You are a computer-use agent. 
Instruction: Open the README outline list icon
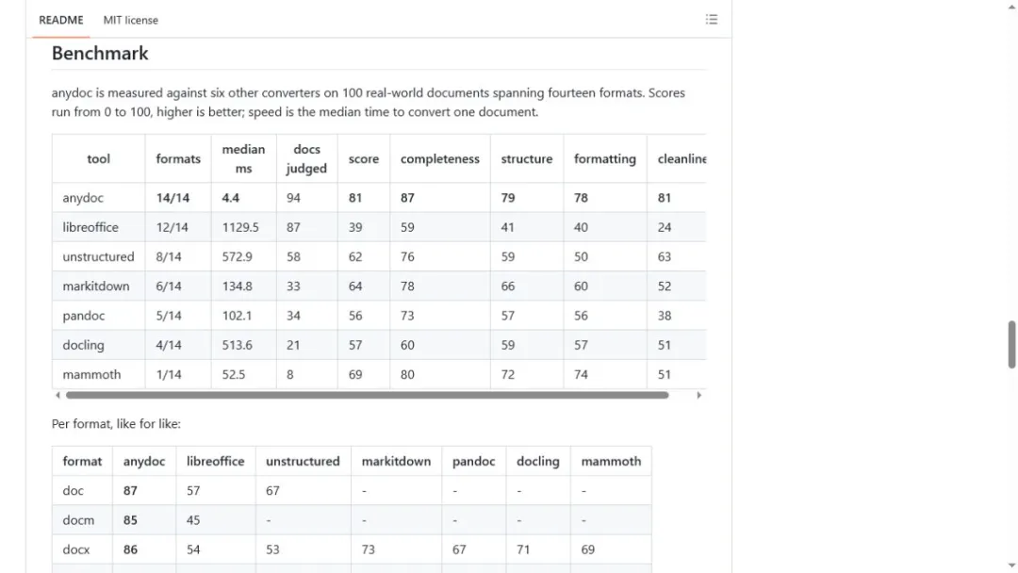pyautogui.click(x=712, y=20)
